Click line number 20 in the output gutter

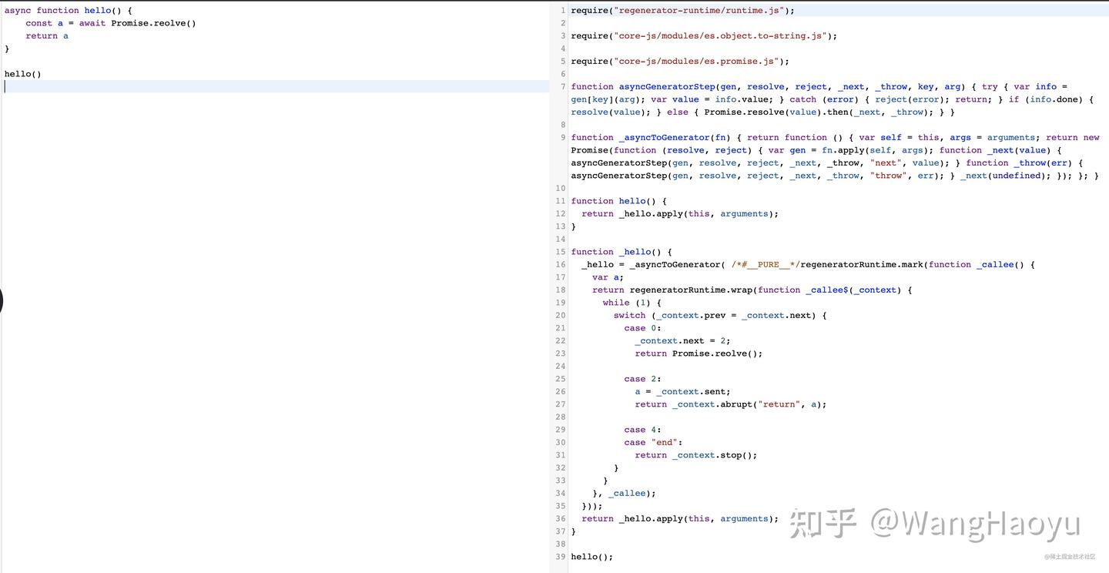click(x=560, y=316)
